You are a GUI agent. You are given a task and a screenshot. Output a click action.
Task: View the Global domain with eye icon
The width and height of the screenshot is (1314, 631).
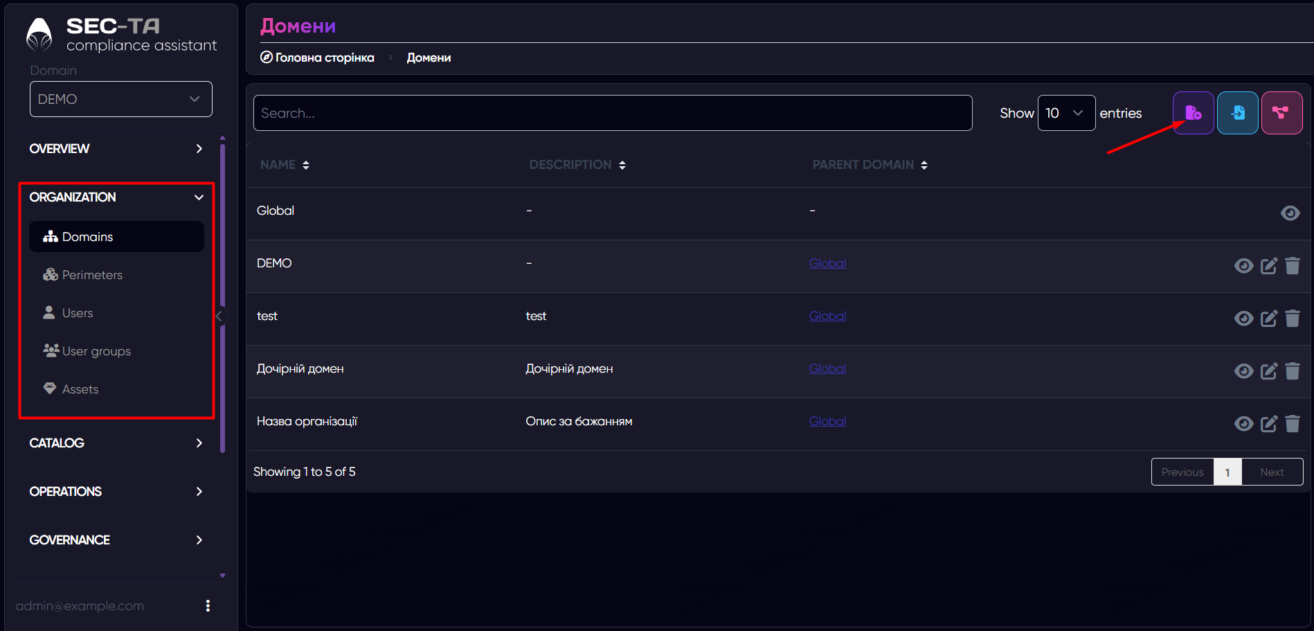(1290, 213)
